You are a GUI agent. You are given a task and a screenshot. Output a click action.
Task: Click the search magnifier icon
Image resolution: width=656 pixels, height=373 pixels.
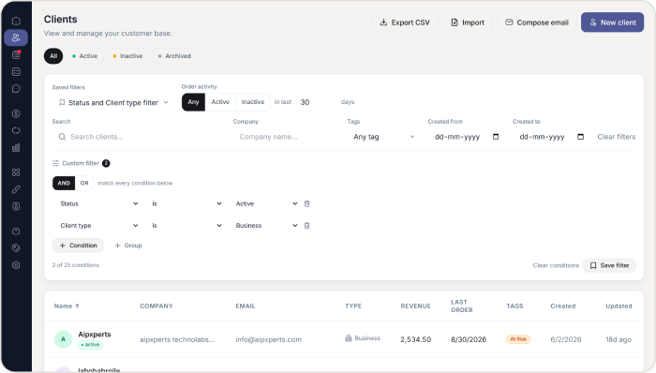click(x=62, y=137)
